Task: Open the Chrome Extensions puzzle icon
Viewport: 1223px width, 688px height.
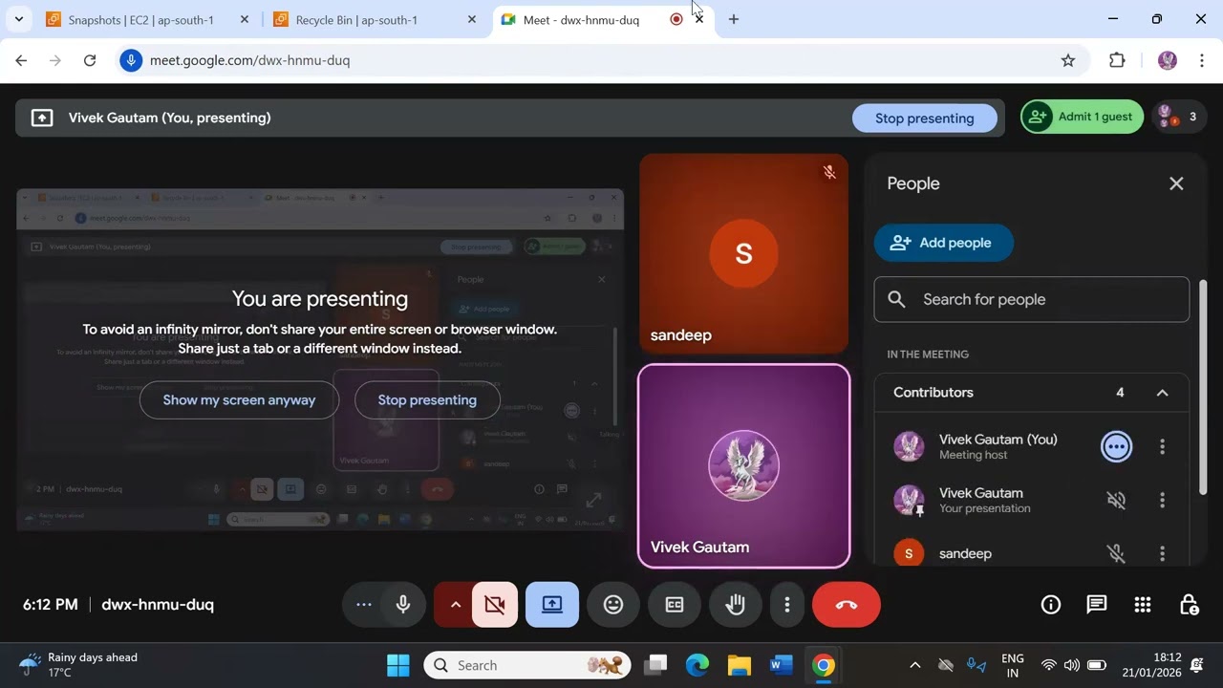Action: coord(1117,60)
